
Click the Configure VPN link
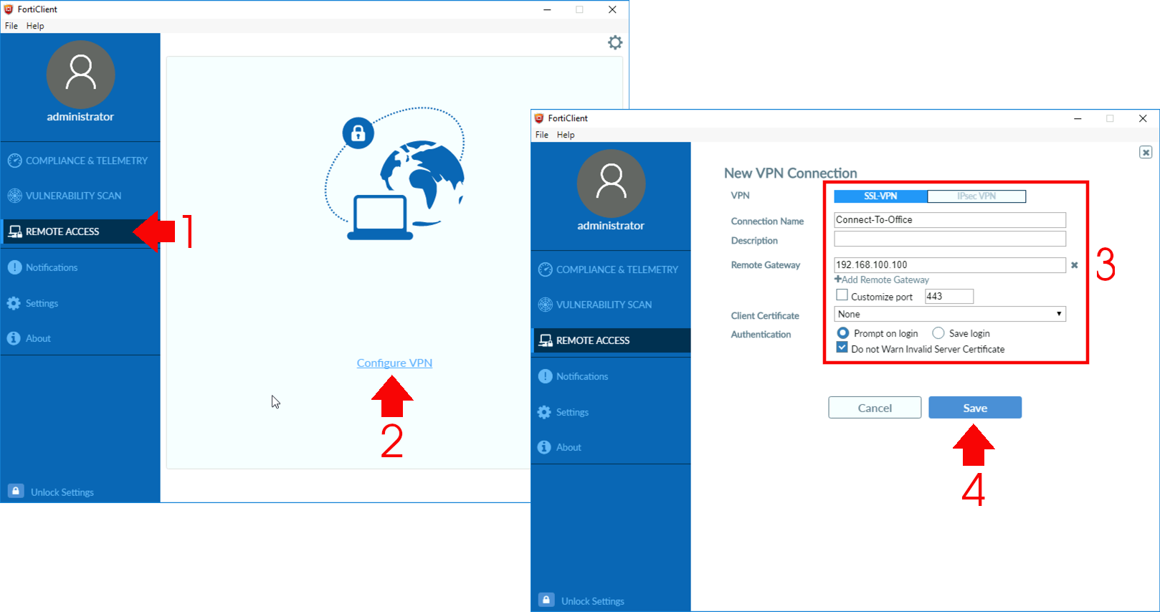(394, 363)
